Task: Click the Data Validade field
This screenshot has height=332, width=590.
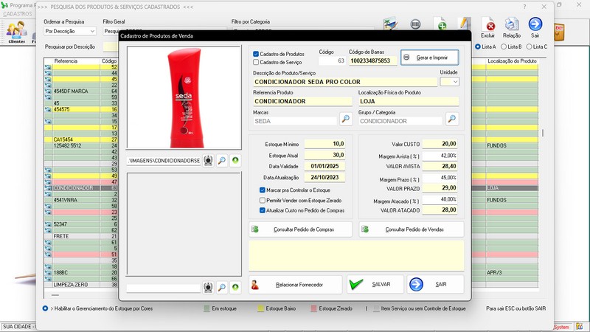Action: click(324, 166)
